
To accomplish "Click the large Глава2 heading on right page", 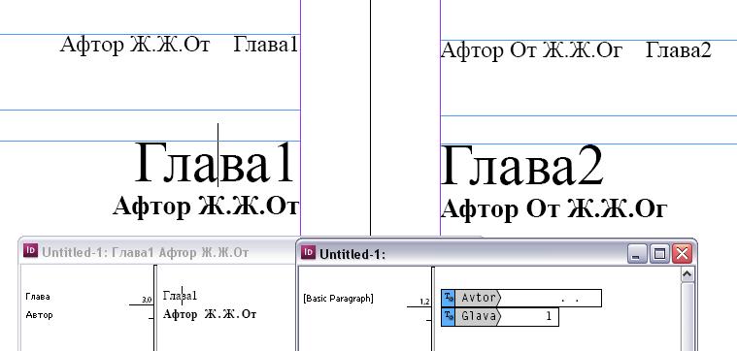I will (521, 165).
